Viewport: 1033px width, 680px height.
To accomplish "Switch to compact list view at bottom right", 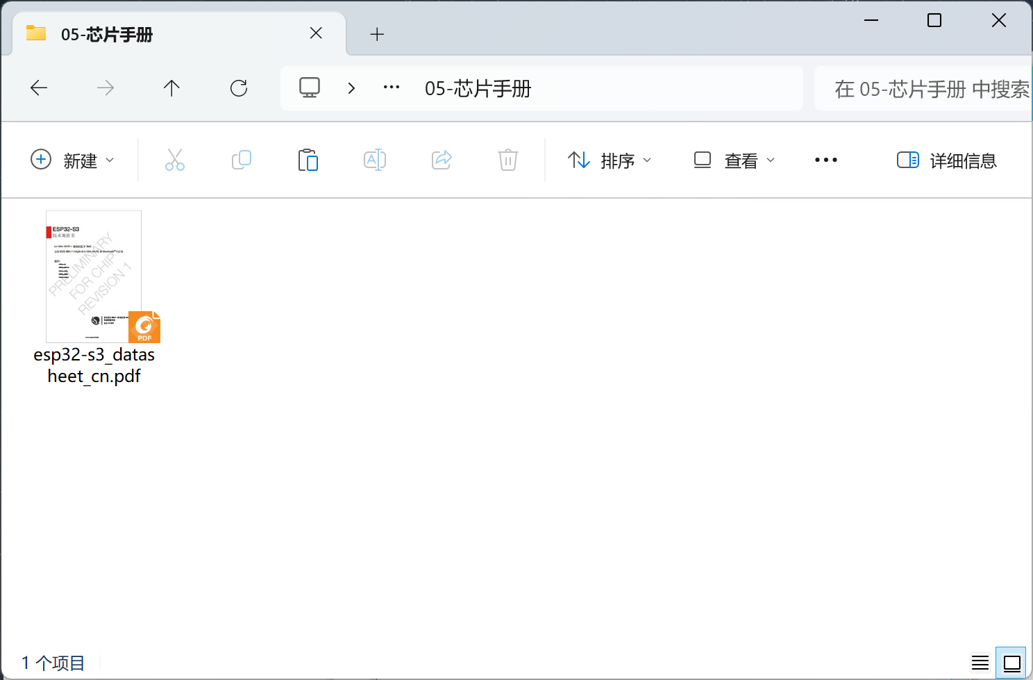I will coord(980,662).
